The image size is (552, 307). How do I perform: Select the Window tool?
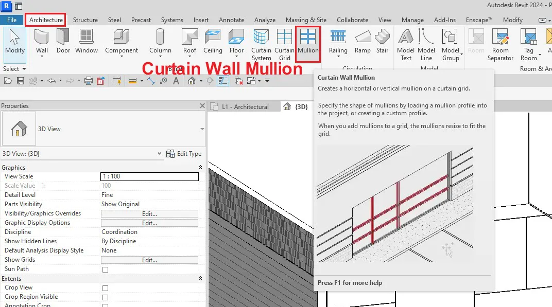(x=87, y=42)
